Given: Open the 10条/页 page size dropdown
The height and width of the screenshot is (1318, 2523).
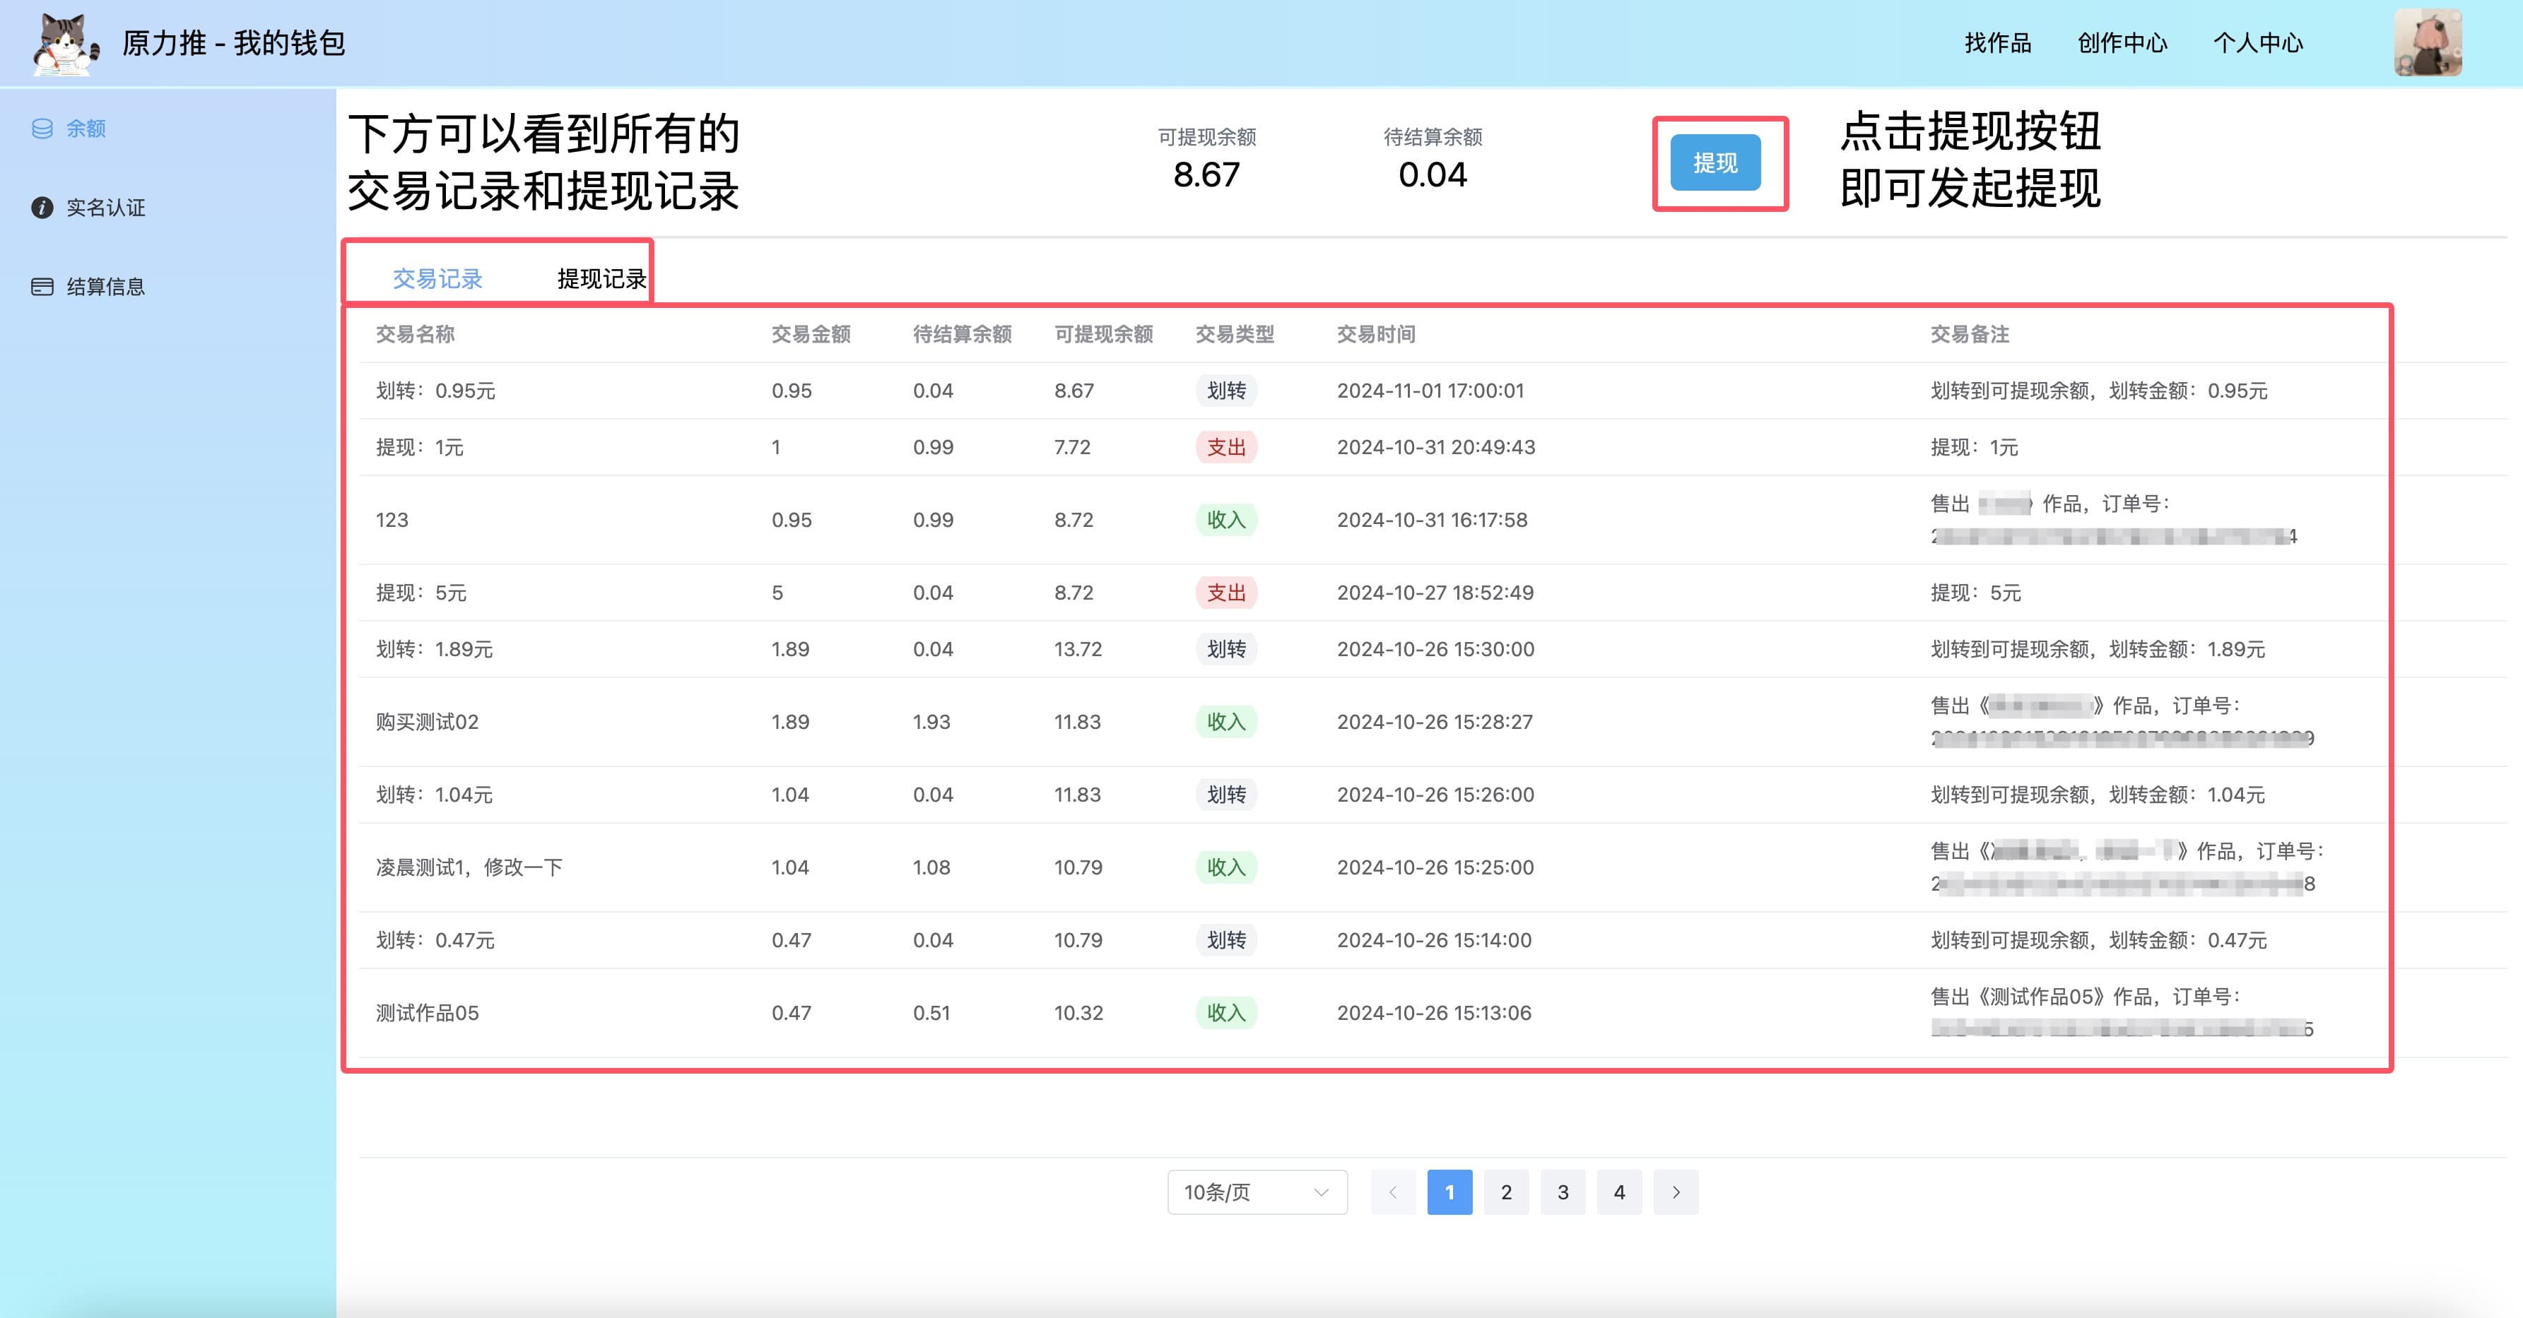Looking at the screenshot, I should [x=1257, y=1192].
